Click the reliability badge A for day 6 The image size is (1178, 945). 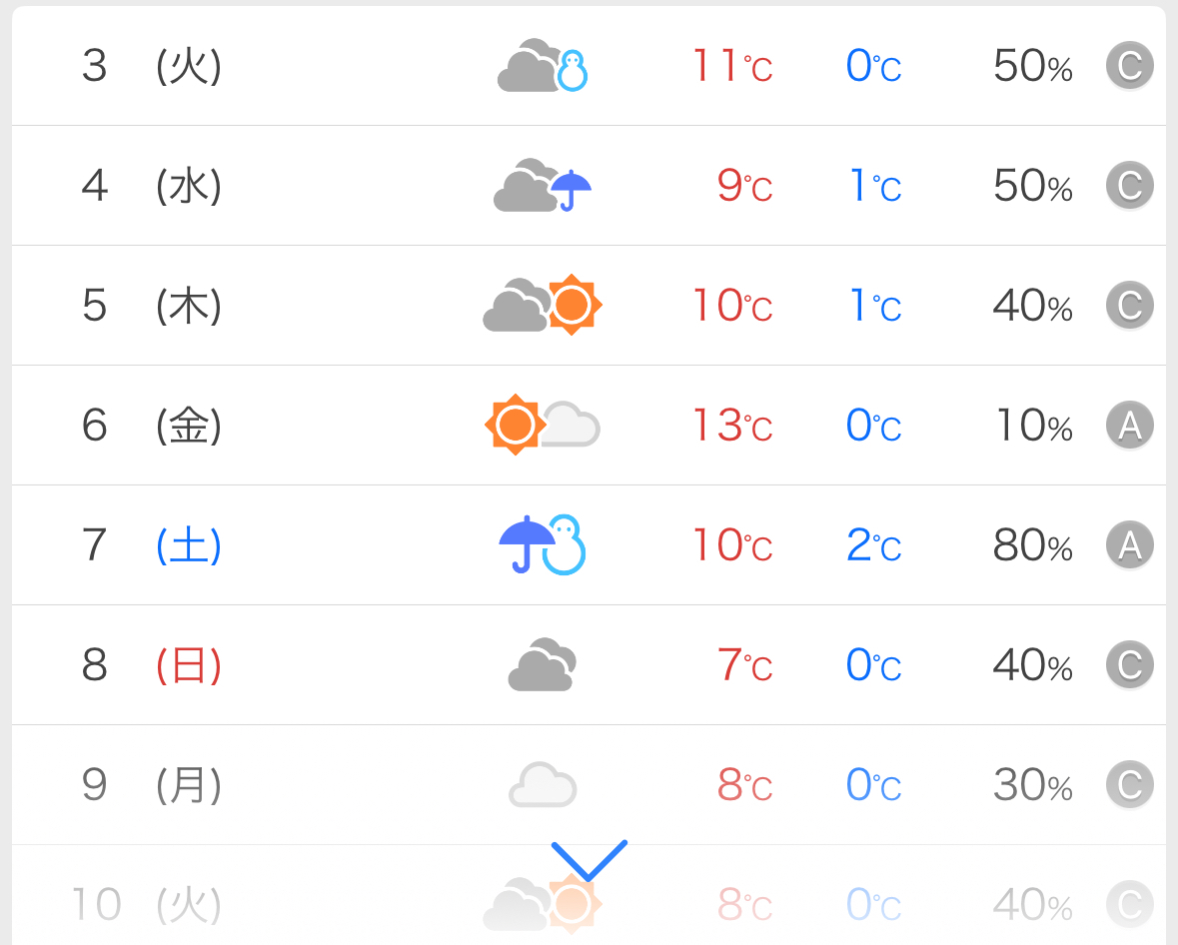coord(1129,426)
